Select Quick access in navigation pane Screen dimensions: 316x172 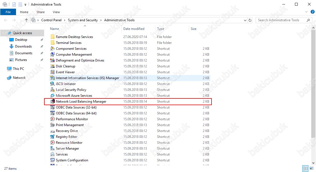click(22, 33)
